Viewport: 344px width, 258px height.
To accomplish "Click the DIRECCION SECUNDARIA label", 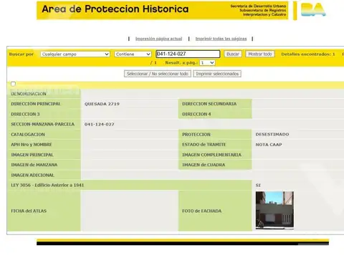I will tap(209, 104).
